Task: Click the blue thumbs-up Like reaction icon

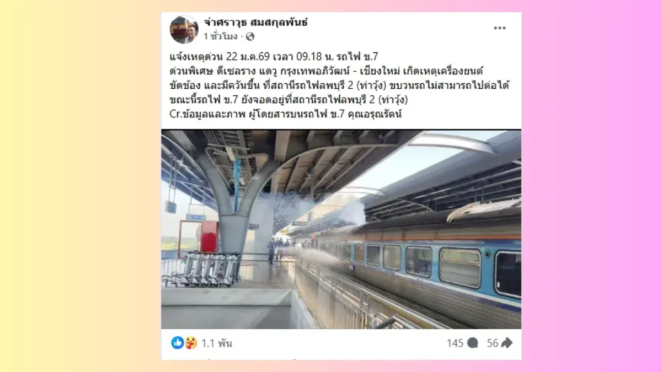Action: [177, 343]
